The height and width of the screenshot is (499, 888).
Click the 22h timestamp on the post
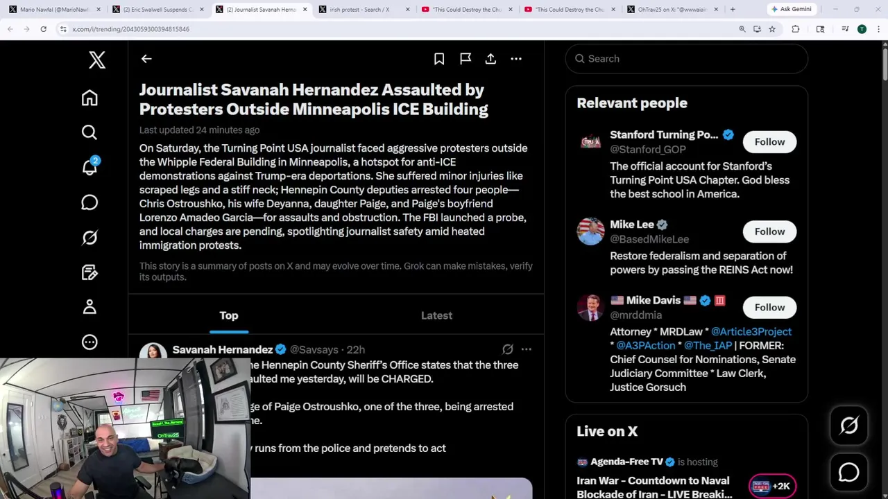356,350
